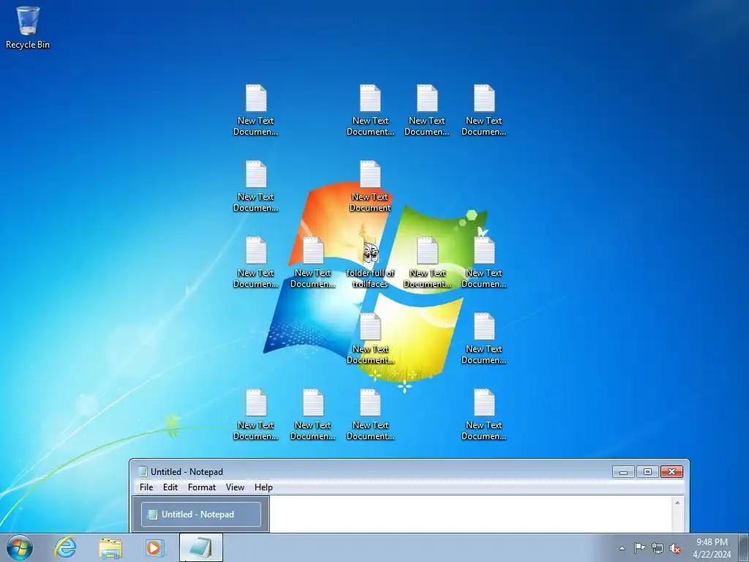Maximize the Notepad window
The image size is (749, 562).
click(648, 472)
